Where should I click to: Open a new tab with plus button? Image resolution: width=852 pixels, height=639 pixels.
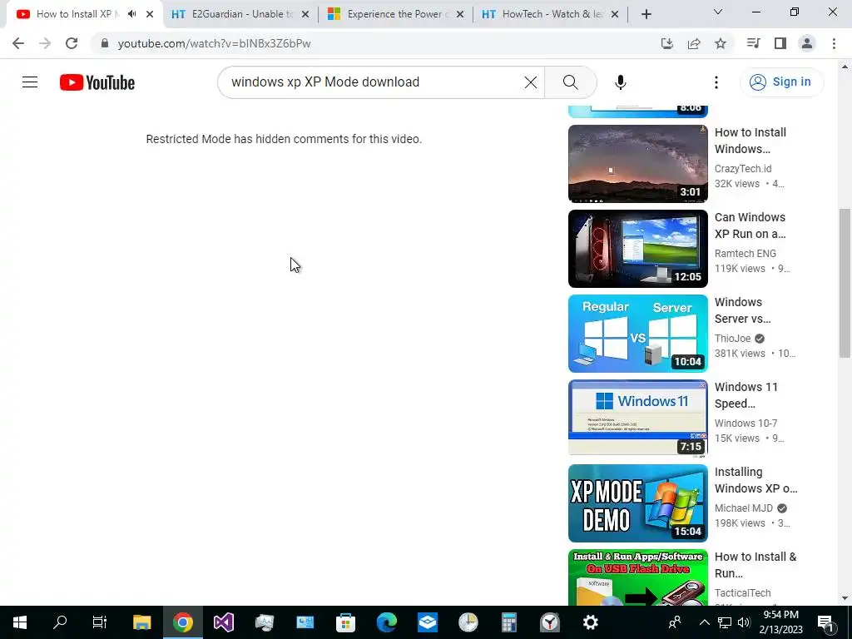tap(646, 14)
